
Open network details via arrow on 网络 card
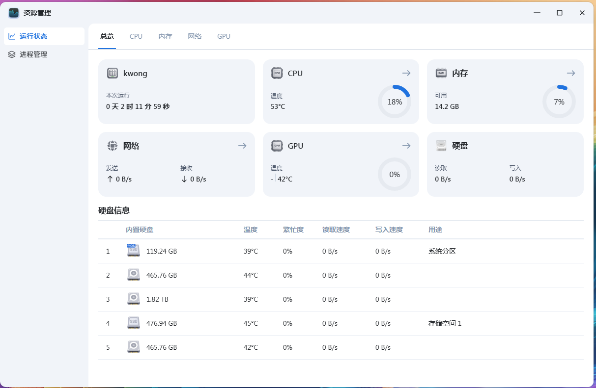pos(242,146)
